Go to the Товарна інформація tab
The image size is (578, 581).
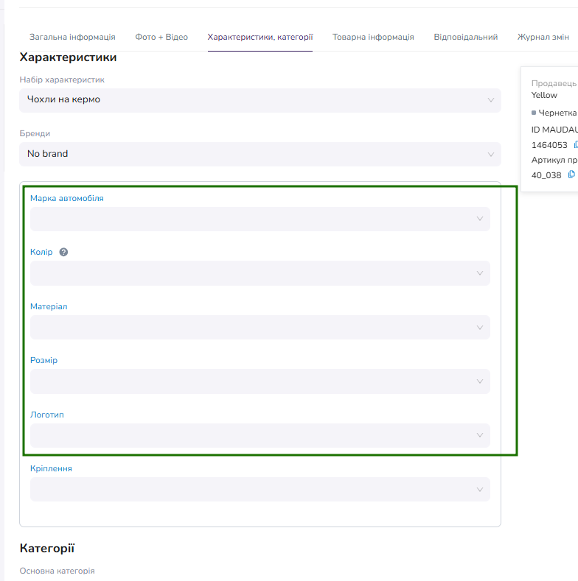coord(373,37)
